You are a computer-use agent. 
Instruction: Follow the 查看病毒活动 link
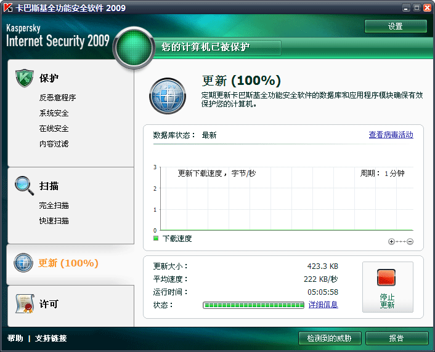pos(391,135)
